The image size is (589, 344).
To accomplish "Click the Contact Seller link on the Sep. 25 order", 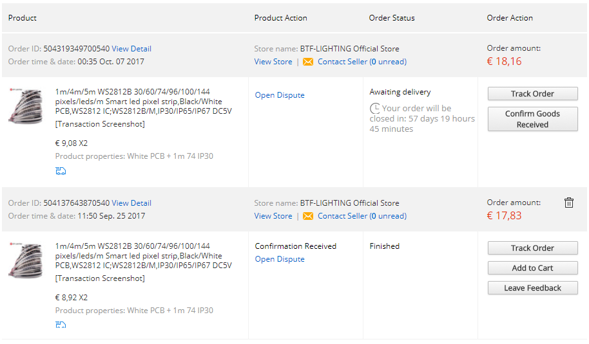I will click(342, 216).
